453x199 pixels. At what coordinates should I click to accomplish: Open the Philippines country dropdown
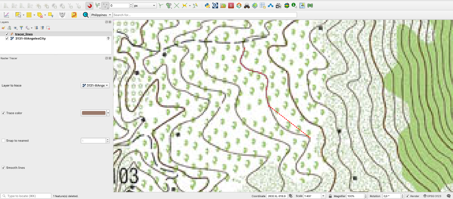click(x=101, y=15)
